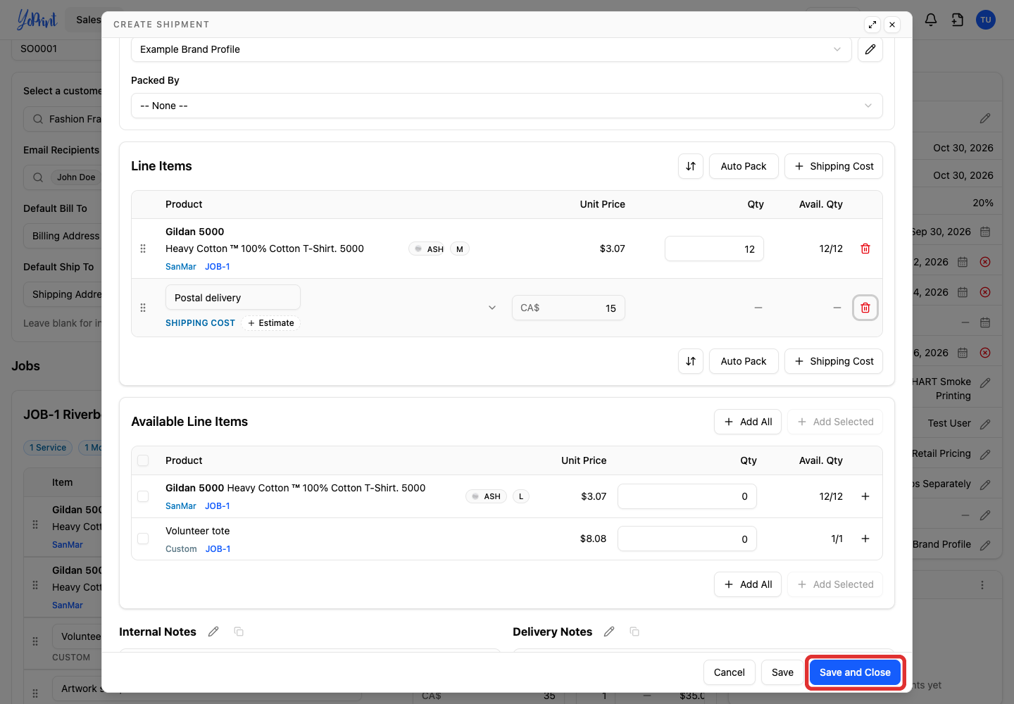Click bottom Auto Pack button in Line Items

point(744,361)
